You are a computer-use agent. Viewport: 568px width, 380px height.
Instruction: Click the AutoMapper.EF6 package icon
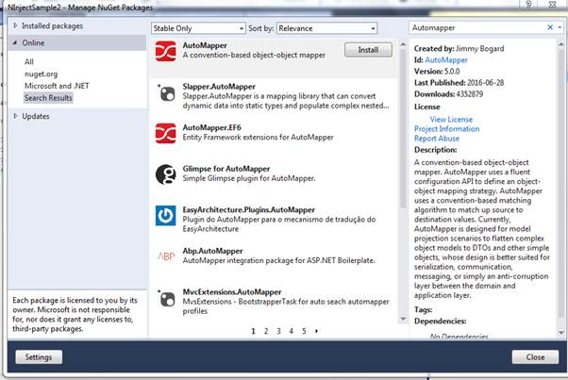click(165, 133)
